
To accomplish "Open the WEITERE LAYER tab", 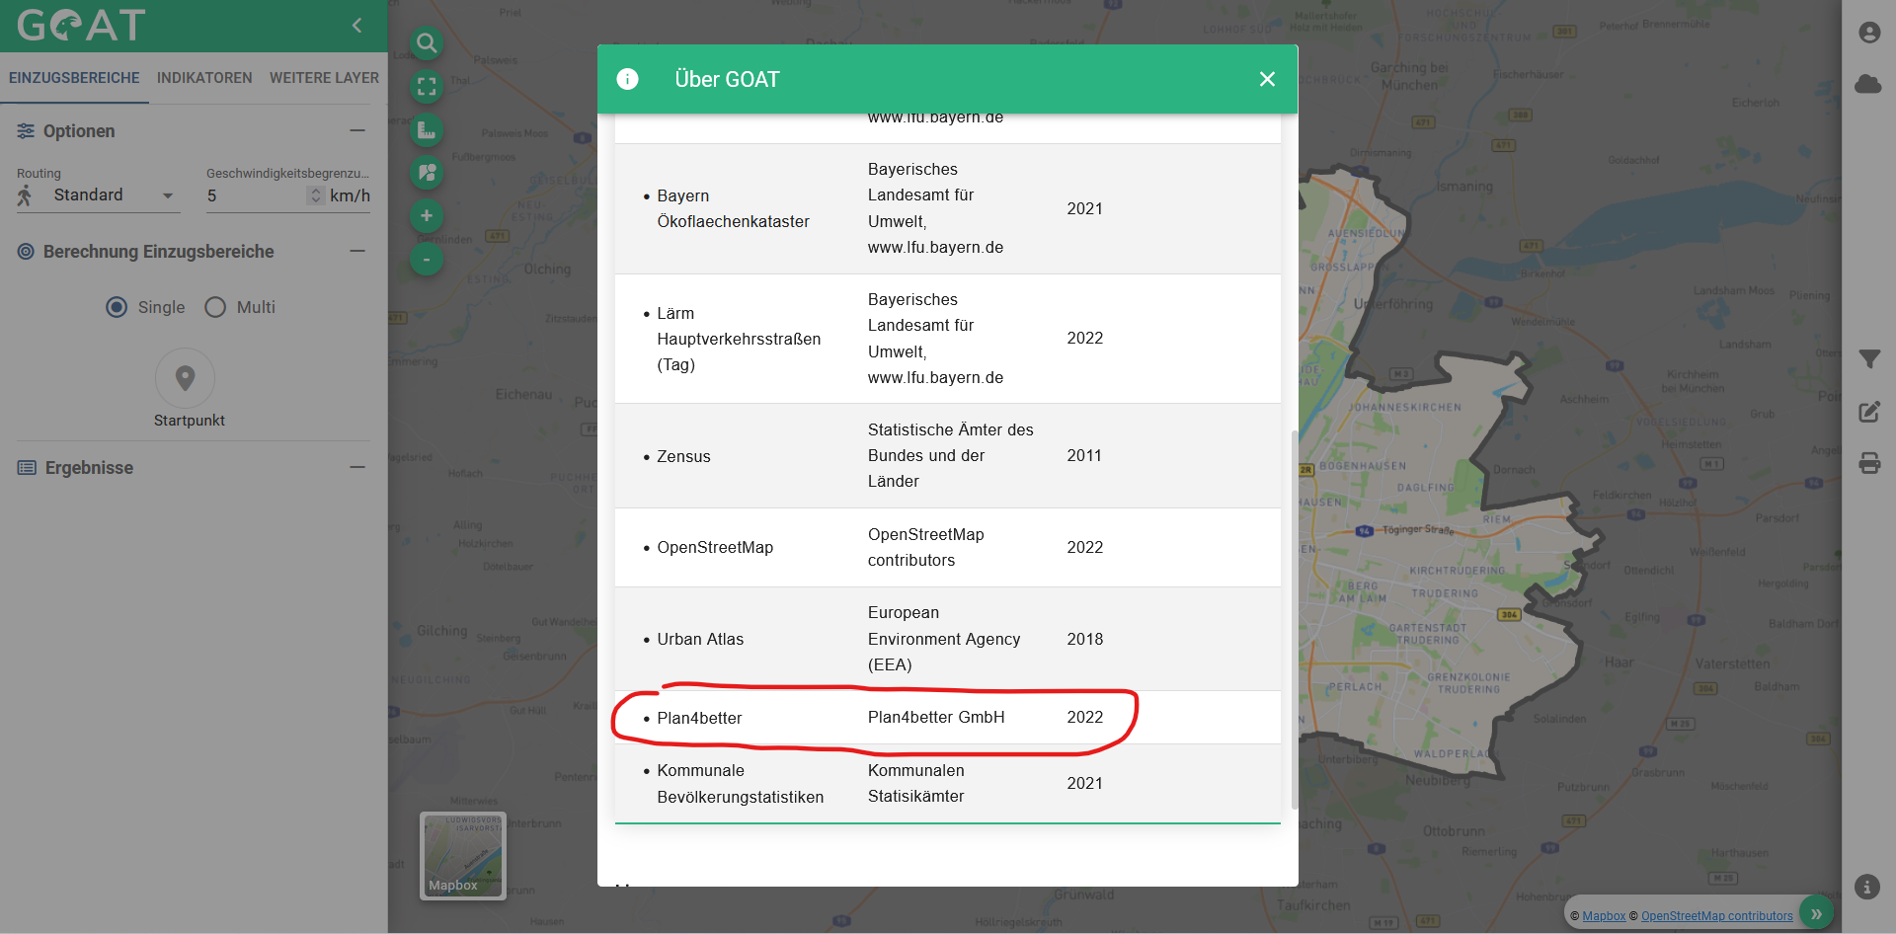I will [x=324, y=77].
